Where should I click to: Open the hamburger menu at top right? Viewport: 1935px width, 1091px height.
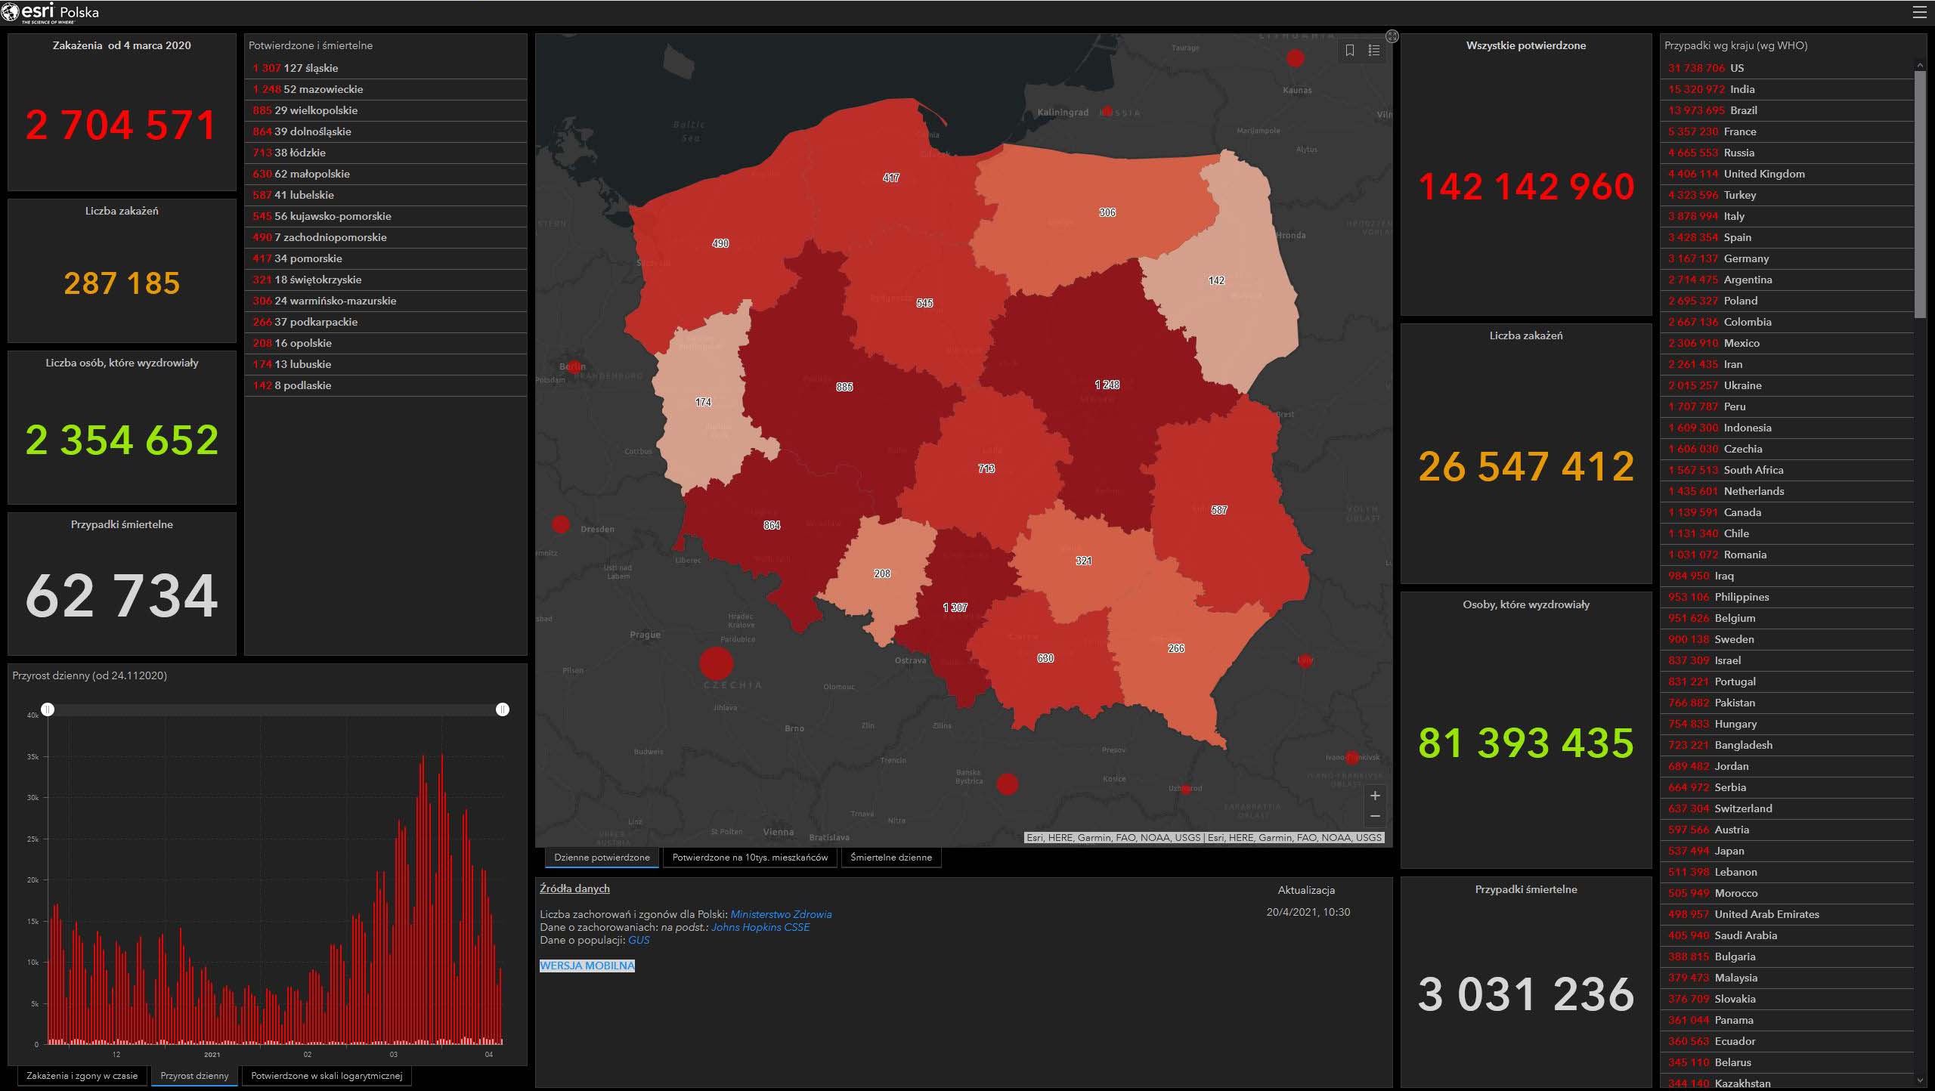1919,13
